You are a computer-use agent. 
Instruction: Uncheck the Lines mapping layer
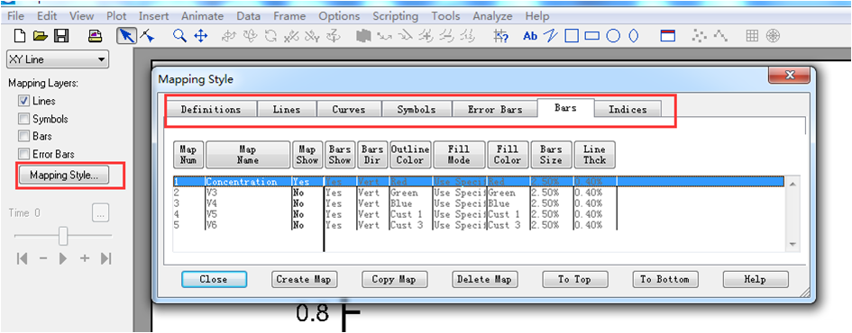(23, 101)
